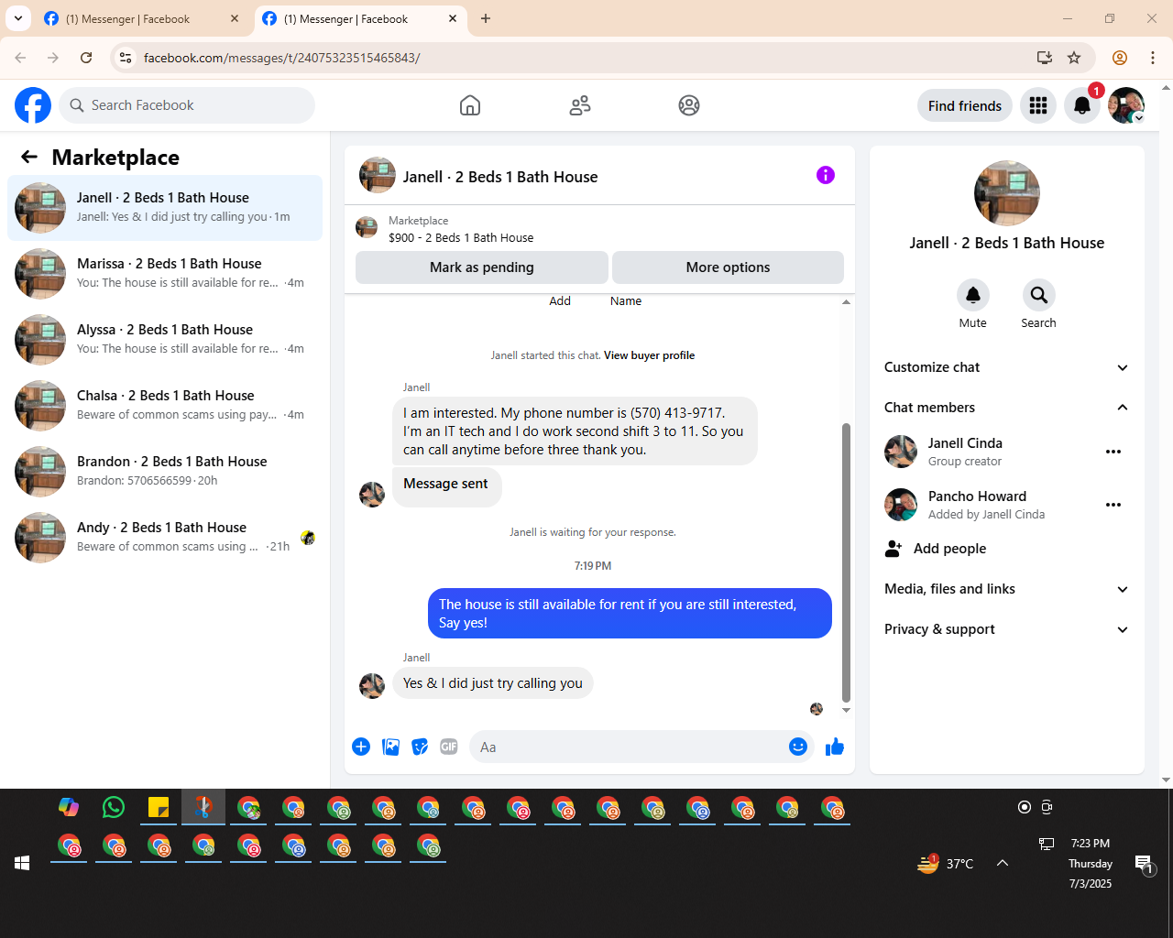Expand Privacy & support section
Image resolution: width=1173 pixels, height=938 pixels.
(1007, 629)
